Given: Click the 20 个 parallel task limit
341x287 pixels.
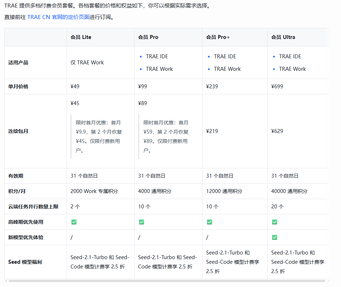Looking at the screenshot, I should click(x=277, y=207).
